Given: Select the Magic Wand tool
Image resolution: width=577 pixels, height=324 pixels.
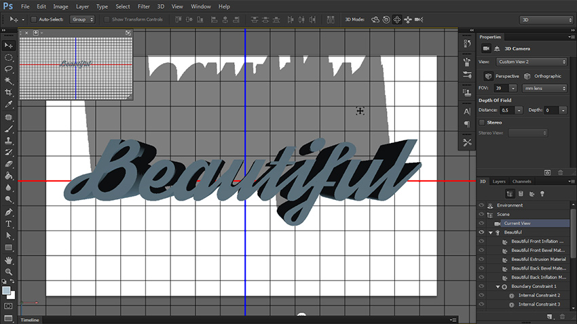Looking at the screenshot, I should [8, 80].
